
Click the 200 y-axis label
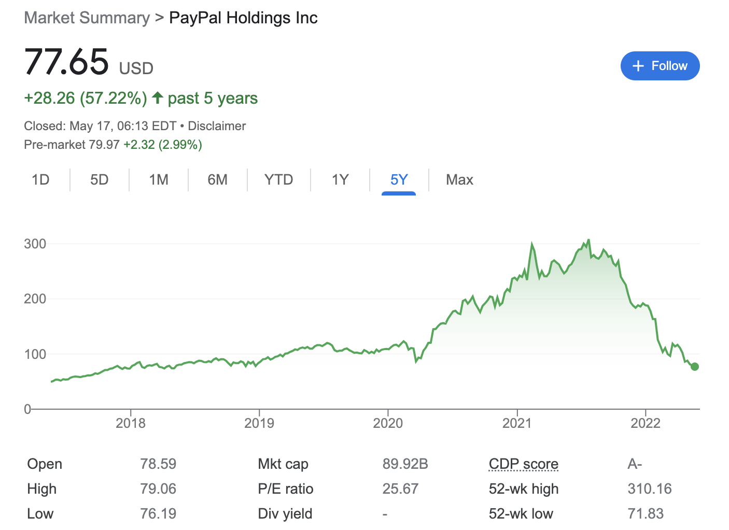[35, 299]
